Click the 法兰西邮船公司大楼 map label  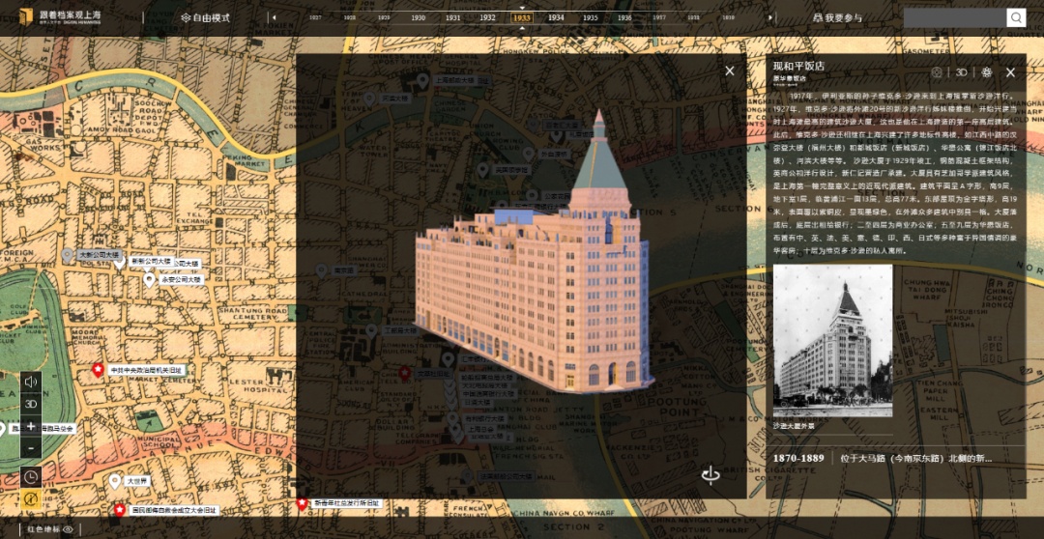[x=507, y=476]
